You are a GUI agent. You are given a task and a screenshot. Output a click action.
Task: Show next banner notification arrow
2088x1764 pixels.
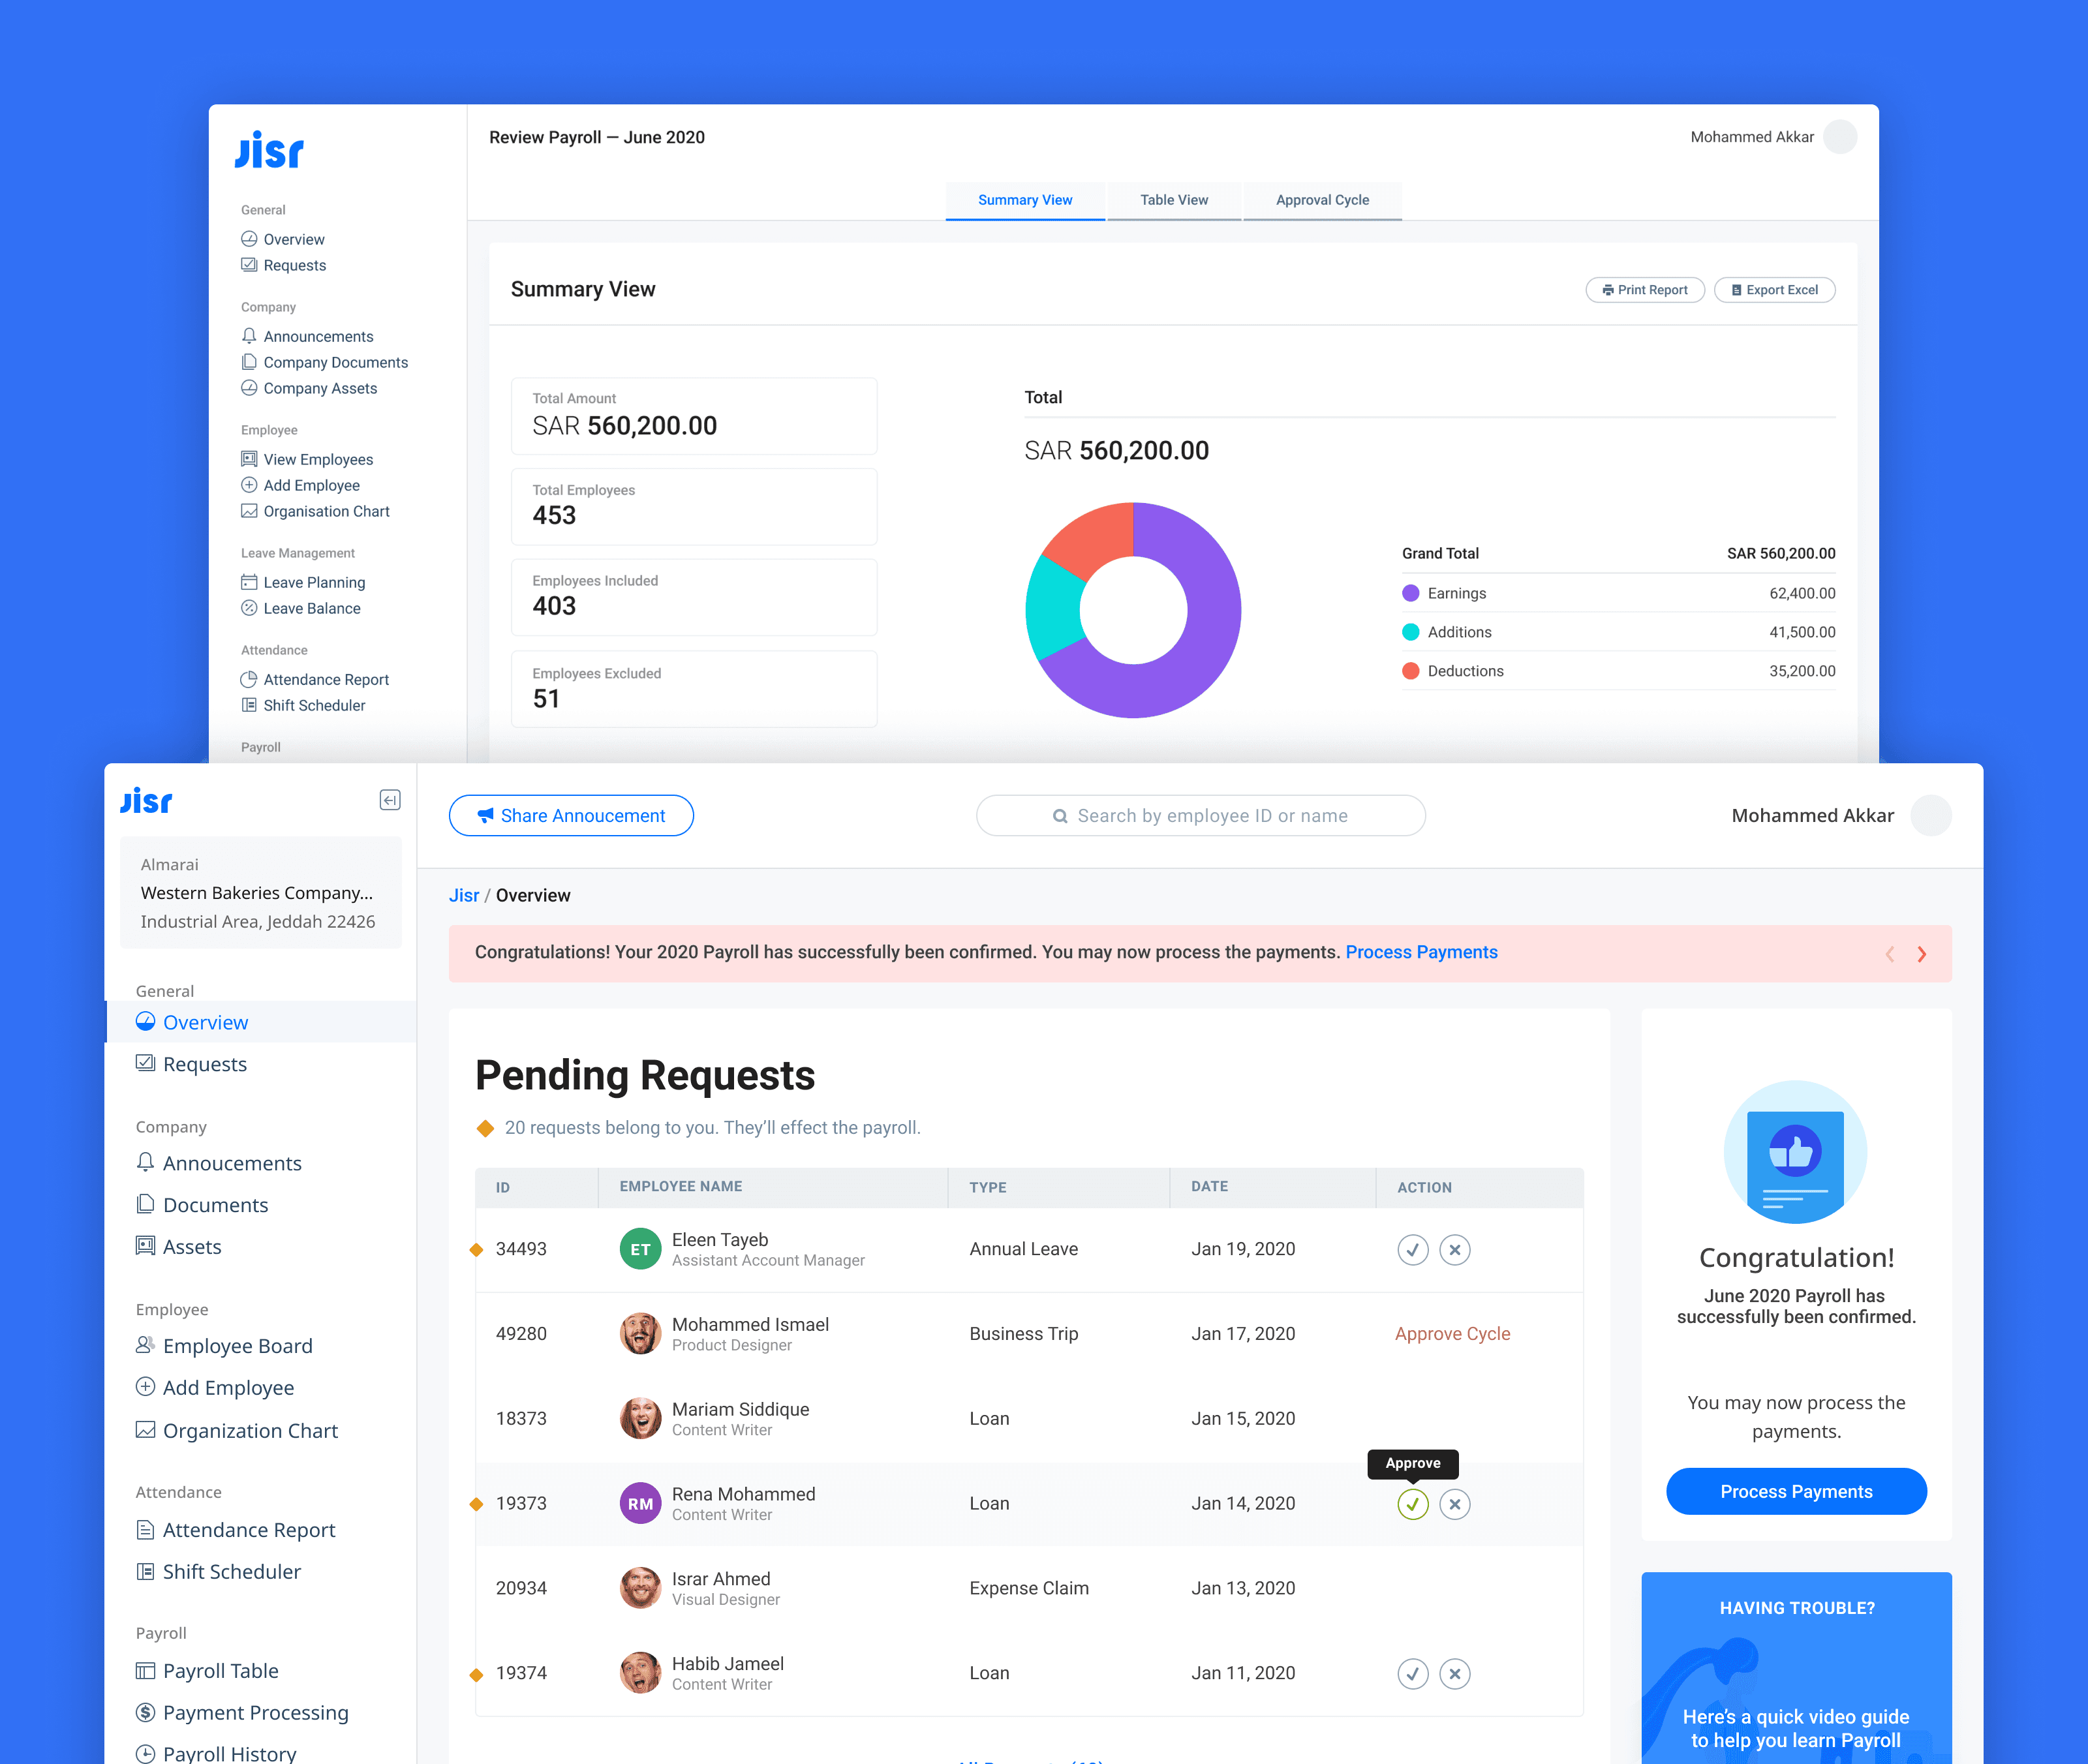tap(1921, 954)
